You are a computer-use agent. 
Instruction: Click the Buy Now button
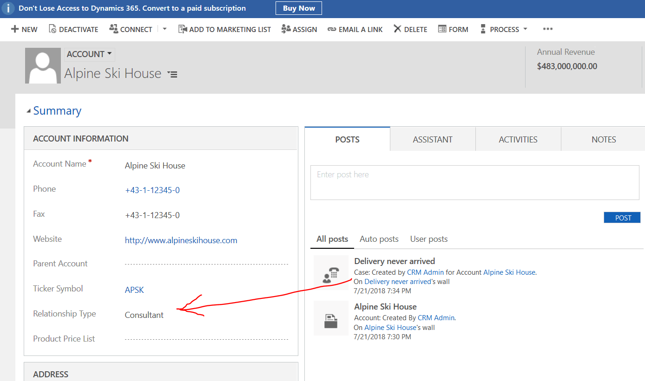tap(299, 8)
